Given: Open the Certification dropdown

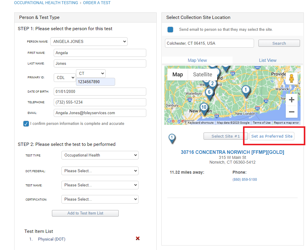Looking at the screenshot, I should click(100, 199).
